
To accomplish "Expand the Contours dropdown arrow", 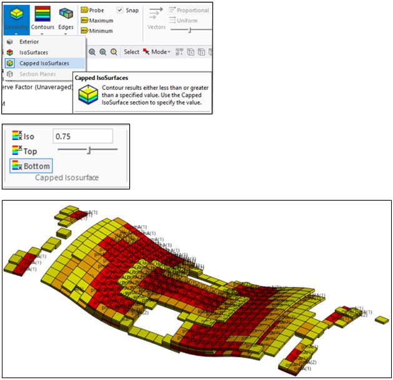I will click(x=42, y=34).
